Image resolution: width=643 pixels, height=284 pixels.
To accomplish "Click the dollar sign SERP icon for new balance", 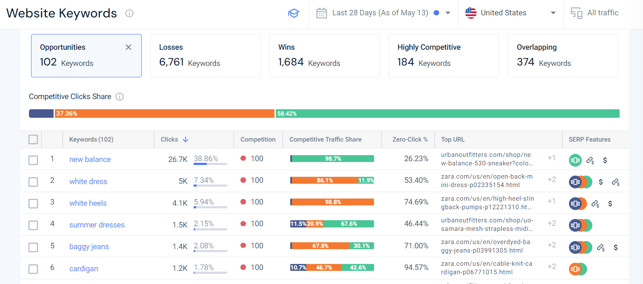I will (x=605, y=160).
